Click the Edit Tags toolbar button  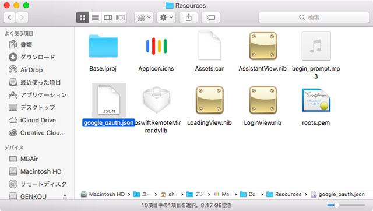pos(211,17)
